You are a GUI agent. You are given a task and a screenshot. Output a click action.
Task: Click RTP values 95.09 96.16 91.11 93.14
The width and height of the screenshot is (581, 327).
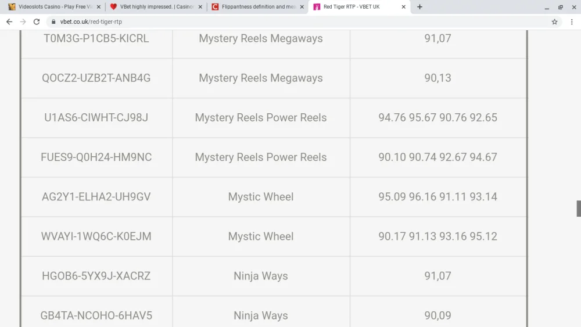(x=437, y=197)
